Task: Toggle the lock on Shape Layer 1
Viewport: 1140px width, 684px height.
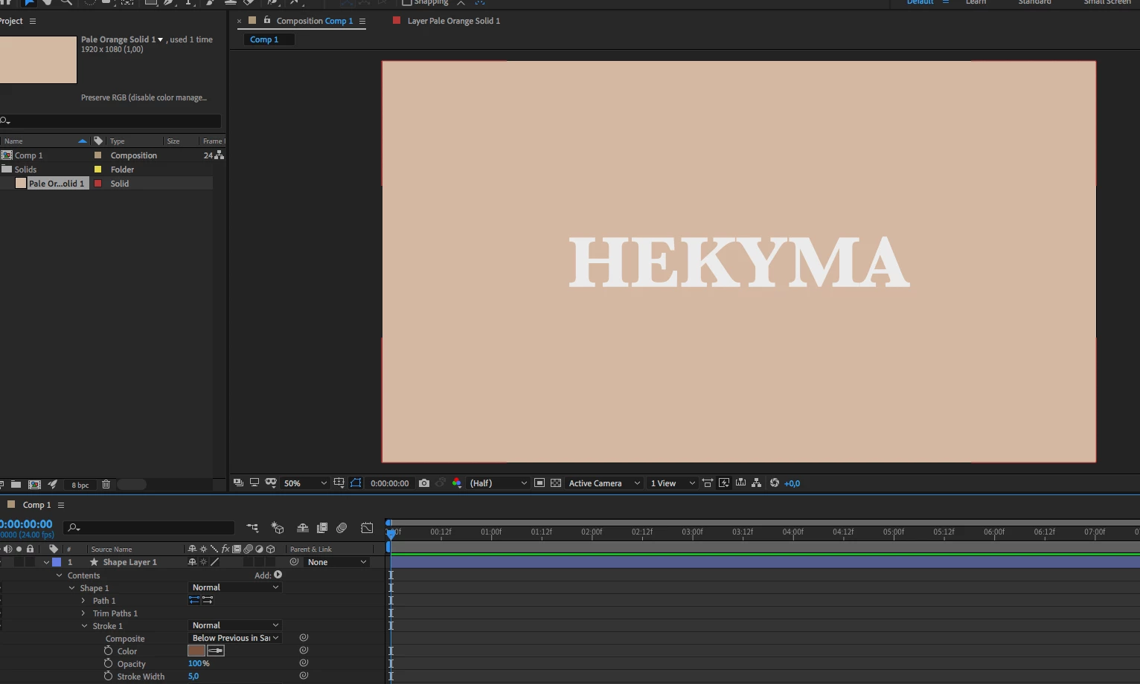Action: coord(31,562)
